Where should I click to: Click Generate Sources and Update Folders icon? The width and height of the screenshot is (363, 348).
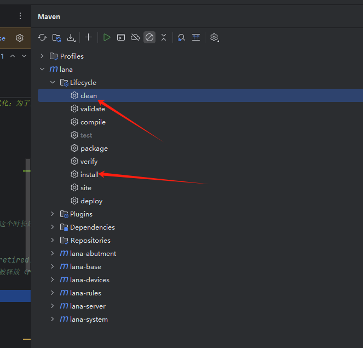click(x=56, y=37)
